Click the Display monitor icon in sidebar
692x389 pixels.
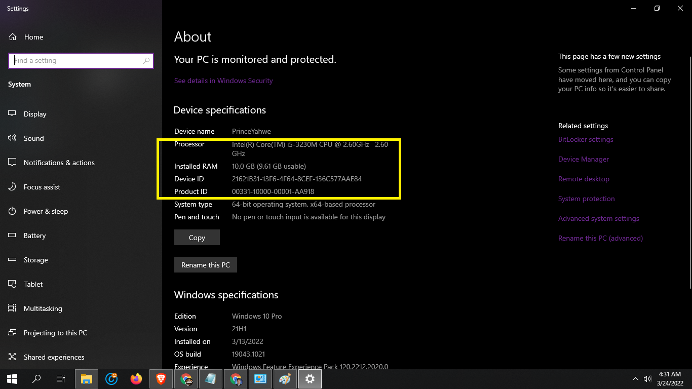tap(13, 114)
